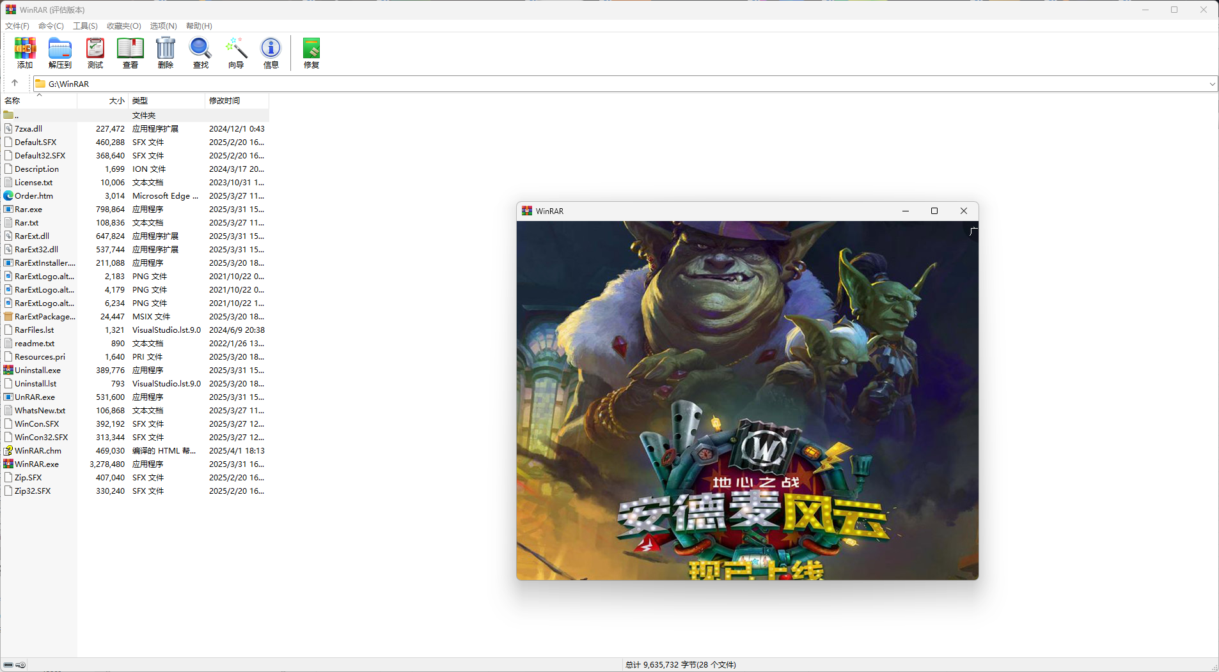Open the Options (选项) menu
This screenshot has width=1219, height=672.
click(163, 26)
